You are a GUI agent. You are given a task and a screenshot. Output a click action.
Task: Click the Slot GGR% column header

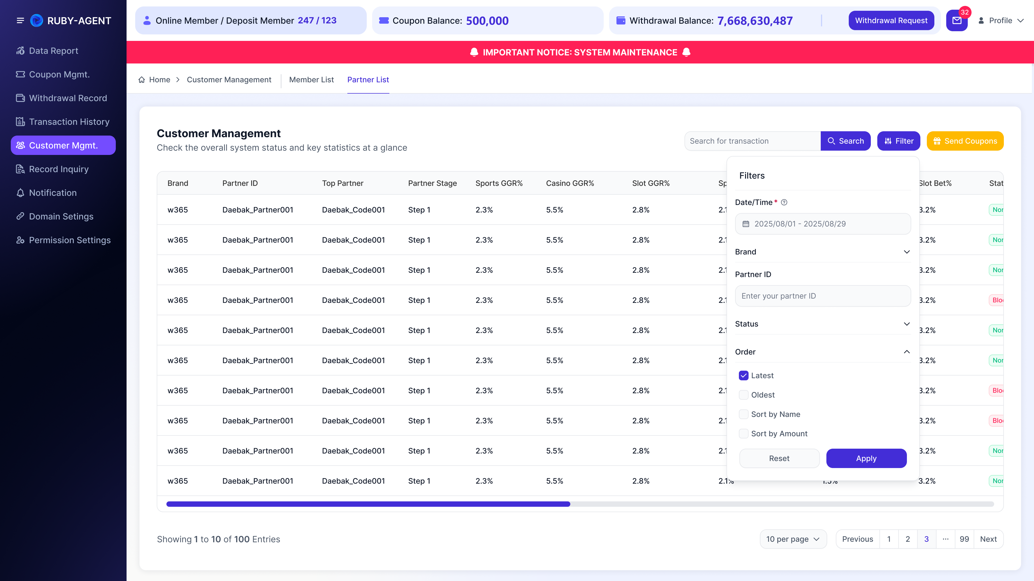[x=651, y=183]
